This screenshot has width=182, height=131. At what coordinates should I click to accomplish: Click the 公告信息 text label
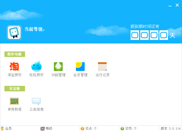tap(37, 109)
